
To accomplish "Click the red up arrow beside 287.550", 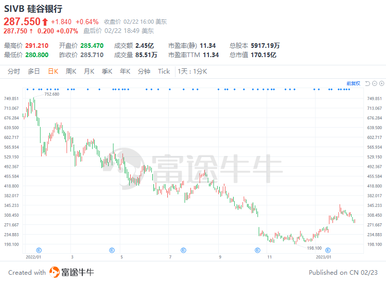I will tap(45, 22).
